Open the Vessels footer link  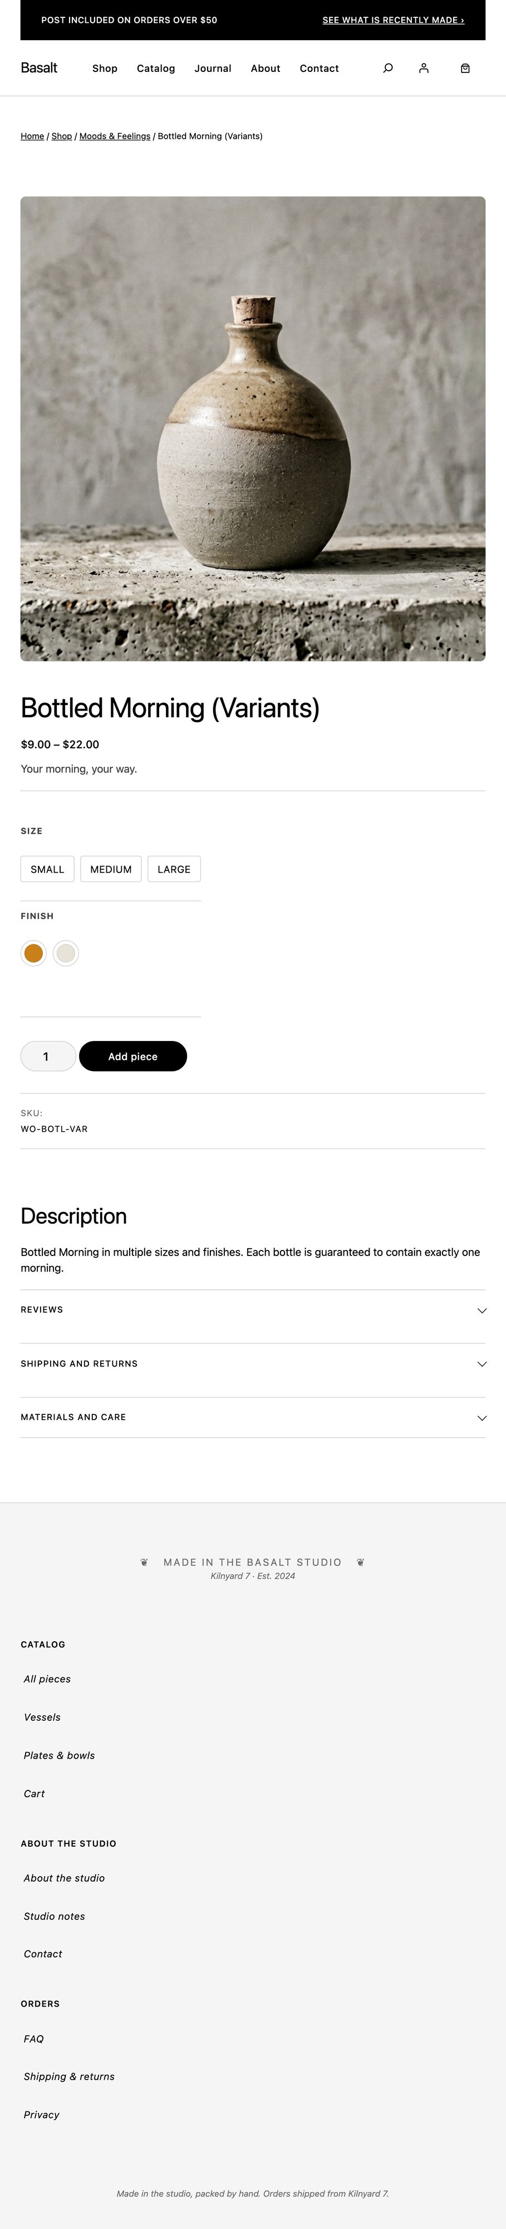coord(42,1717)
